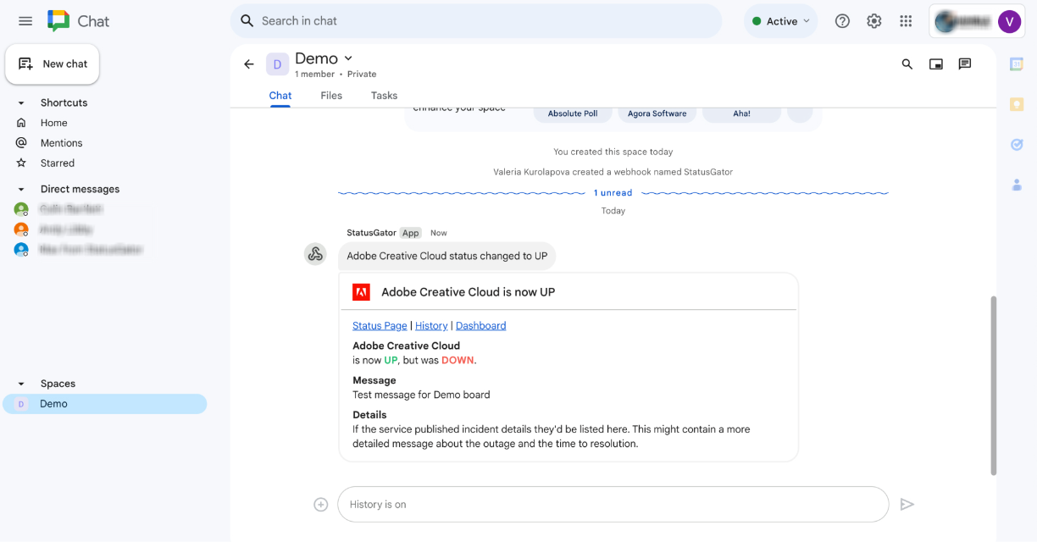
Task: Select Starred in the sidebar
Action: click(x=58, y=163)
